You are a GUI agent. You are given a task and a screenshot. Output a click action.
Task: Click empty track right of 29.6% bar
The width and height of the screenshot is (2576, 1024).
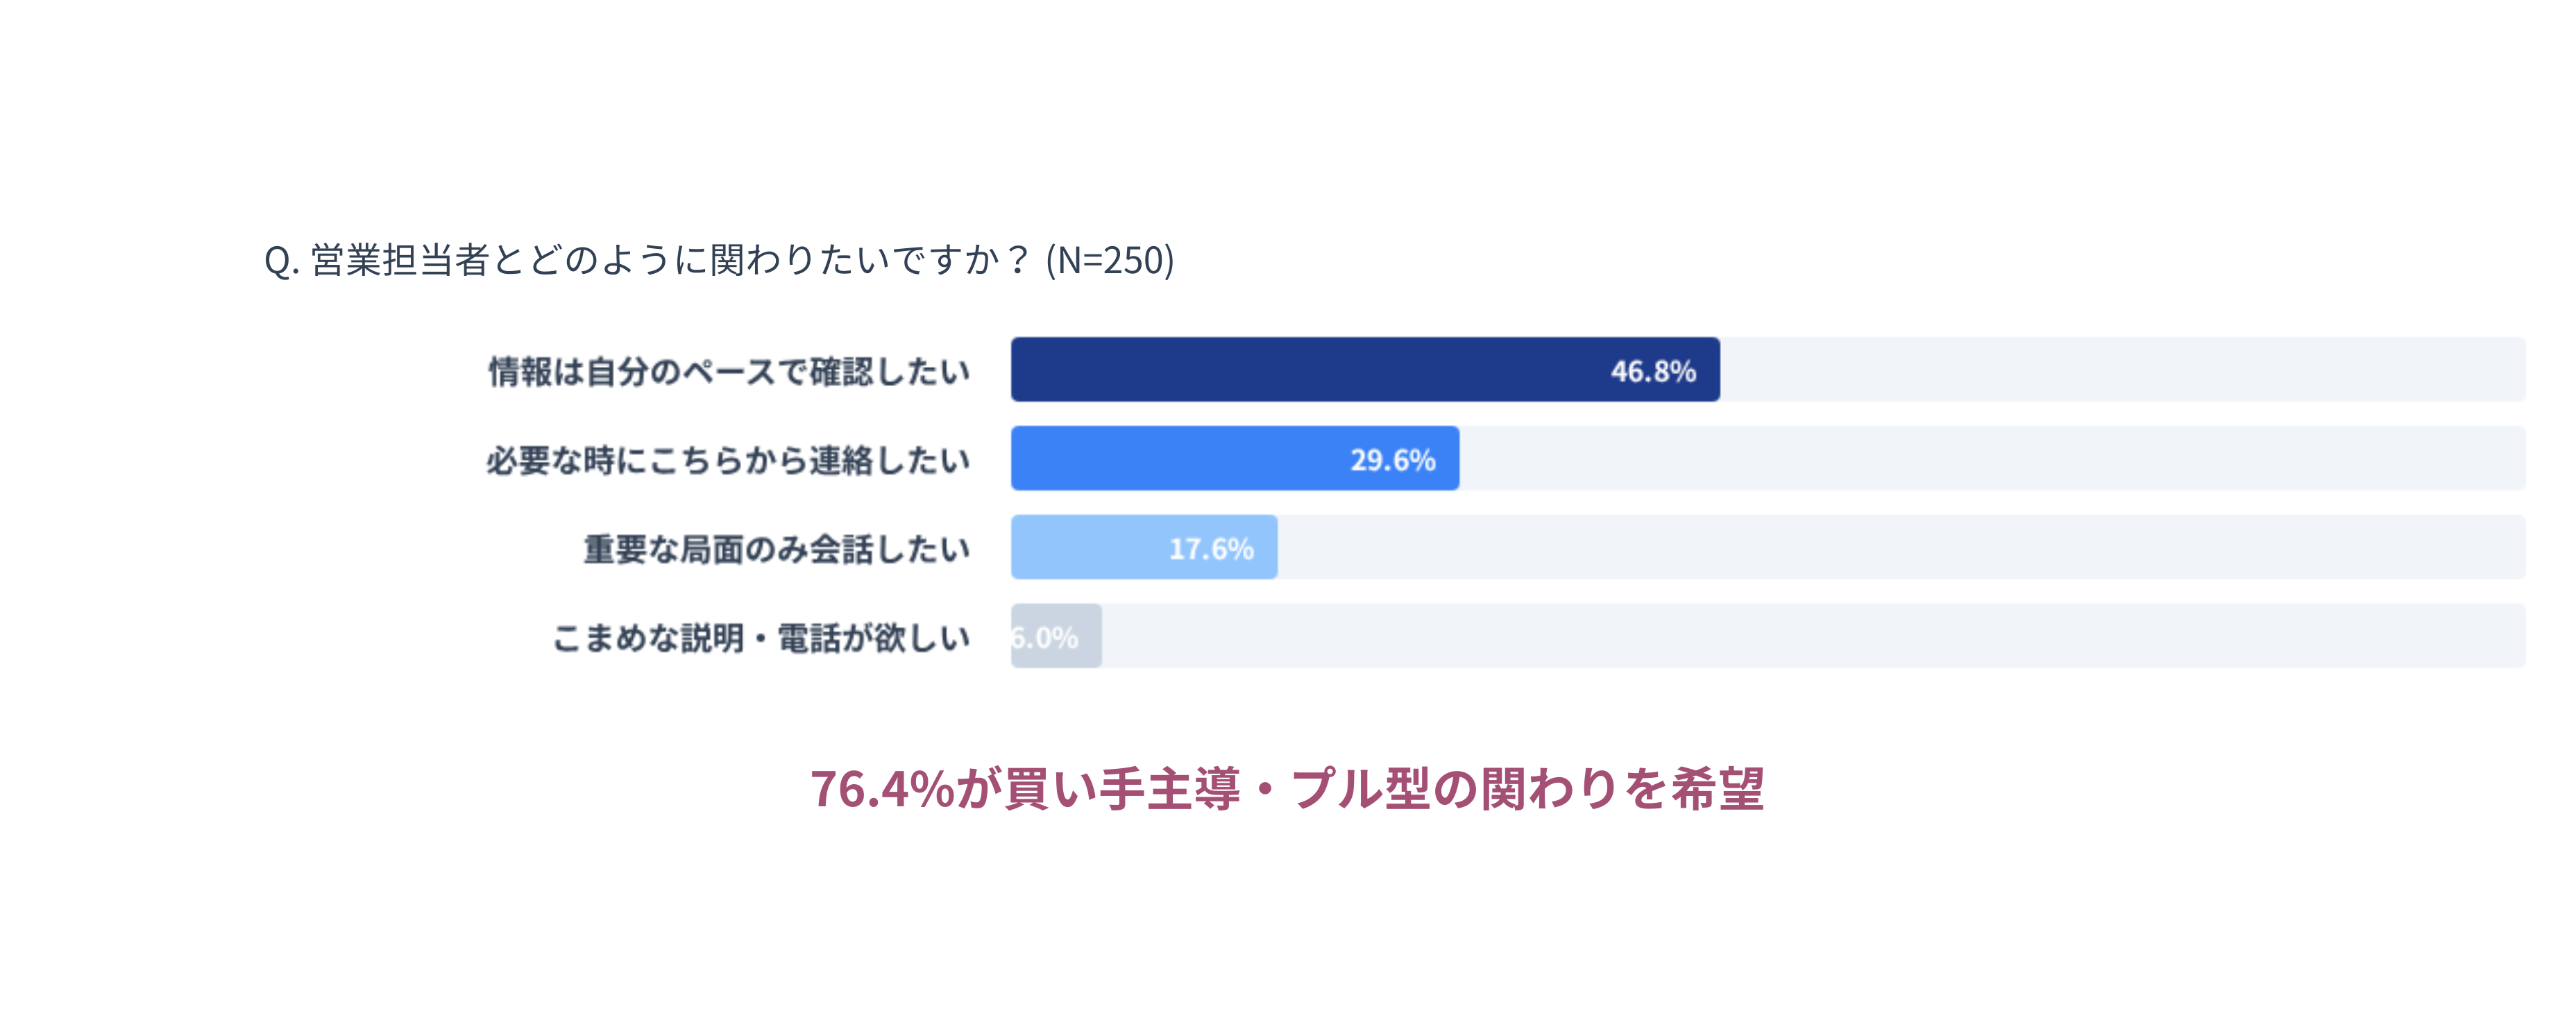click(x=1990, y=458)
